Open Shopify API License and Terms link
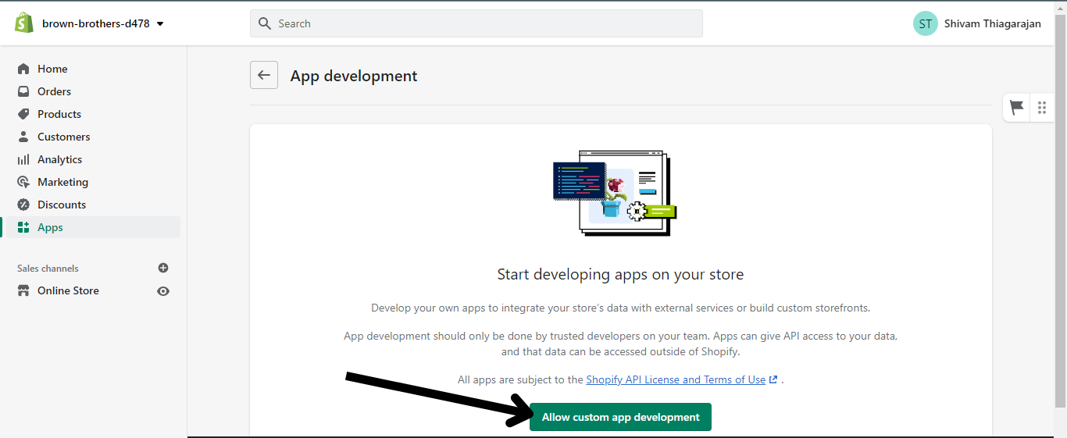This screenshot has width=1067, height=438. [676, 379]
